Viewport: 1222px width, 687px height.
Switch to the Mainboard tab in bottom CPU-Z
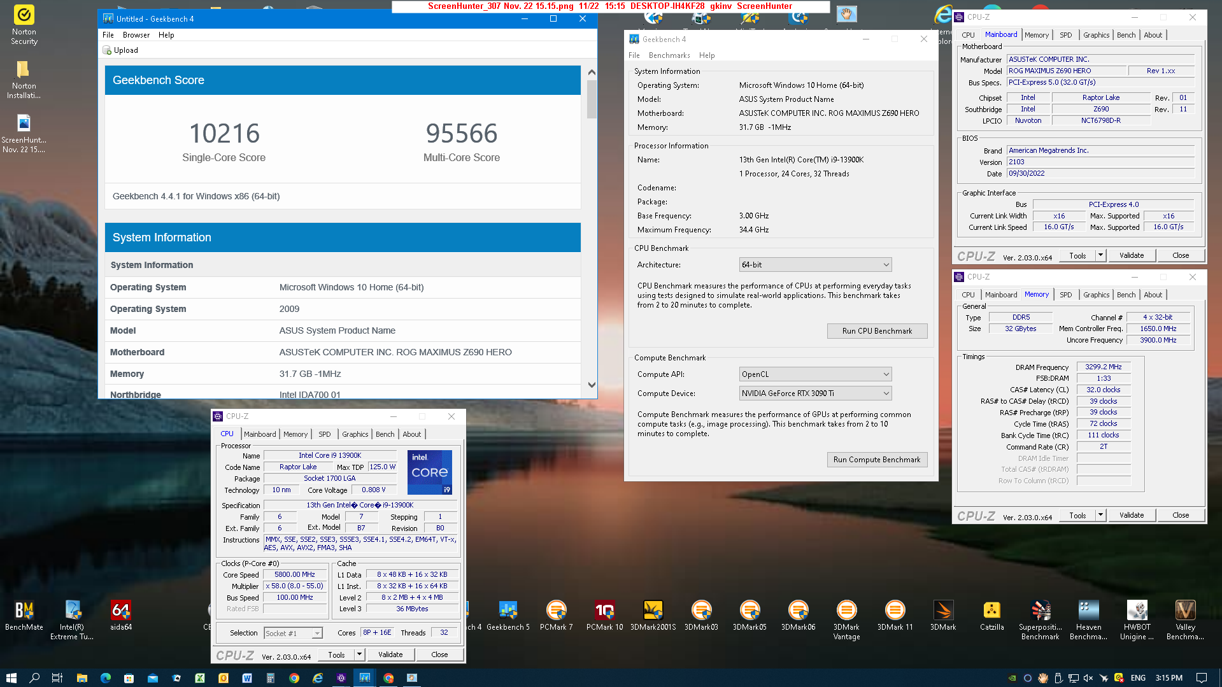pyautogui.click(x=260, y=434)
